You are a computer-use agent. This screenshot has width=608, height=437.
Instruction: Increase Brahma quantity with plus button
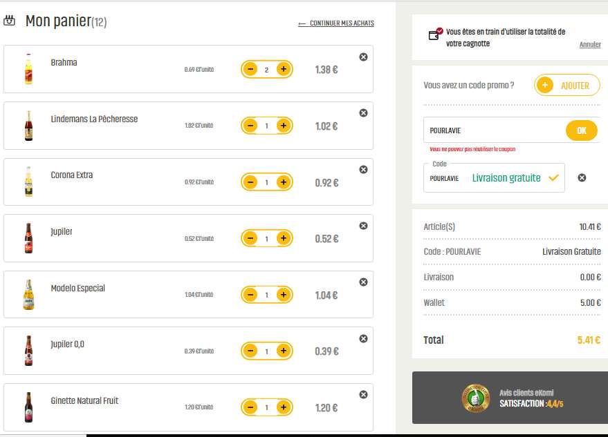(283, 69)
